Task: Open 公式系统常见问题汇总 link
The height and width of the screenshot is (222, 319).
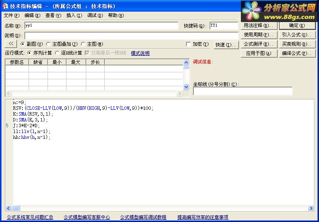Action: [30, 217]
